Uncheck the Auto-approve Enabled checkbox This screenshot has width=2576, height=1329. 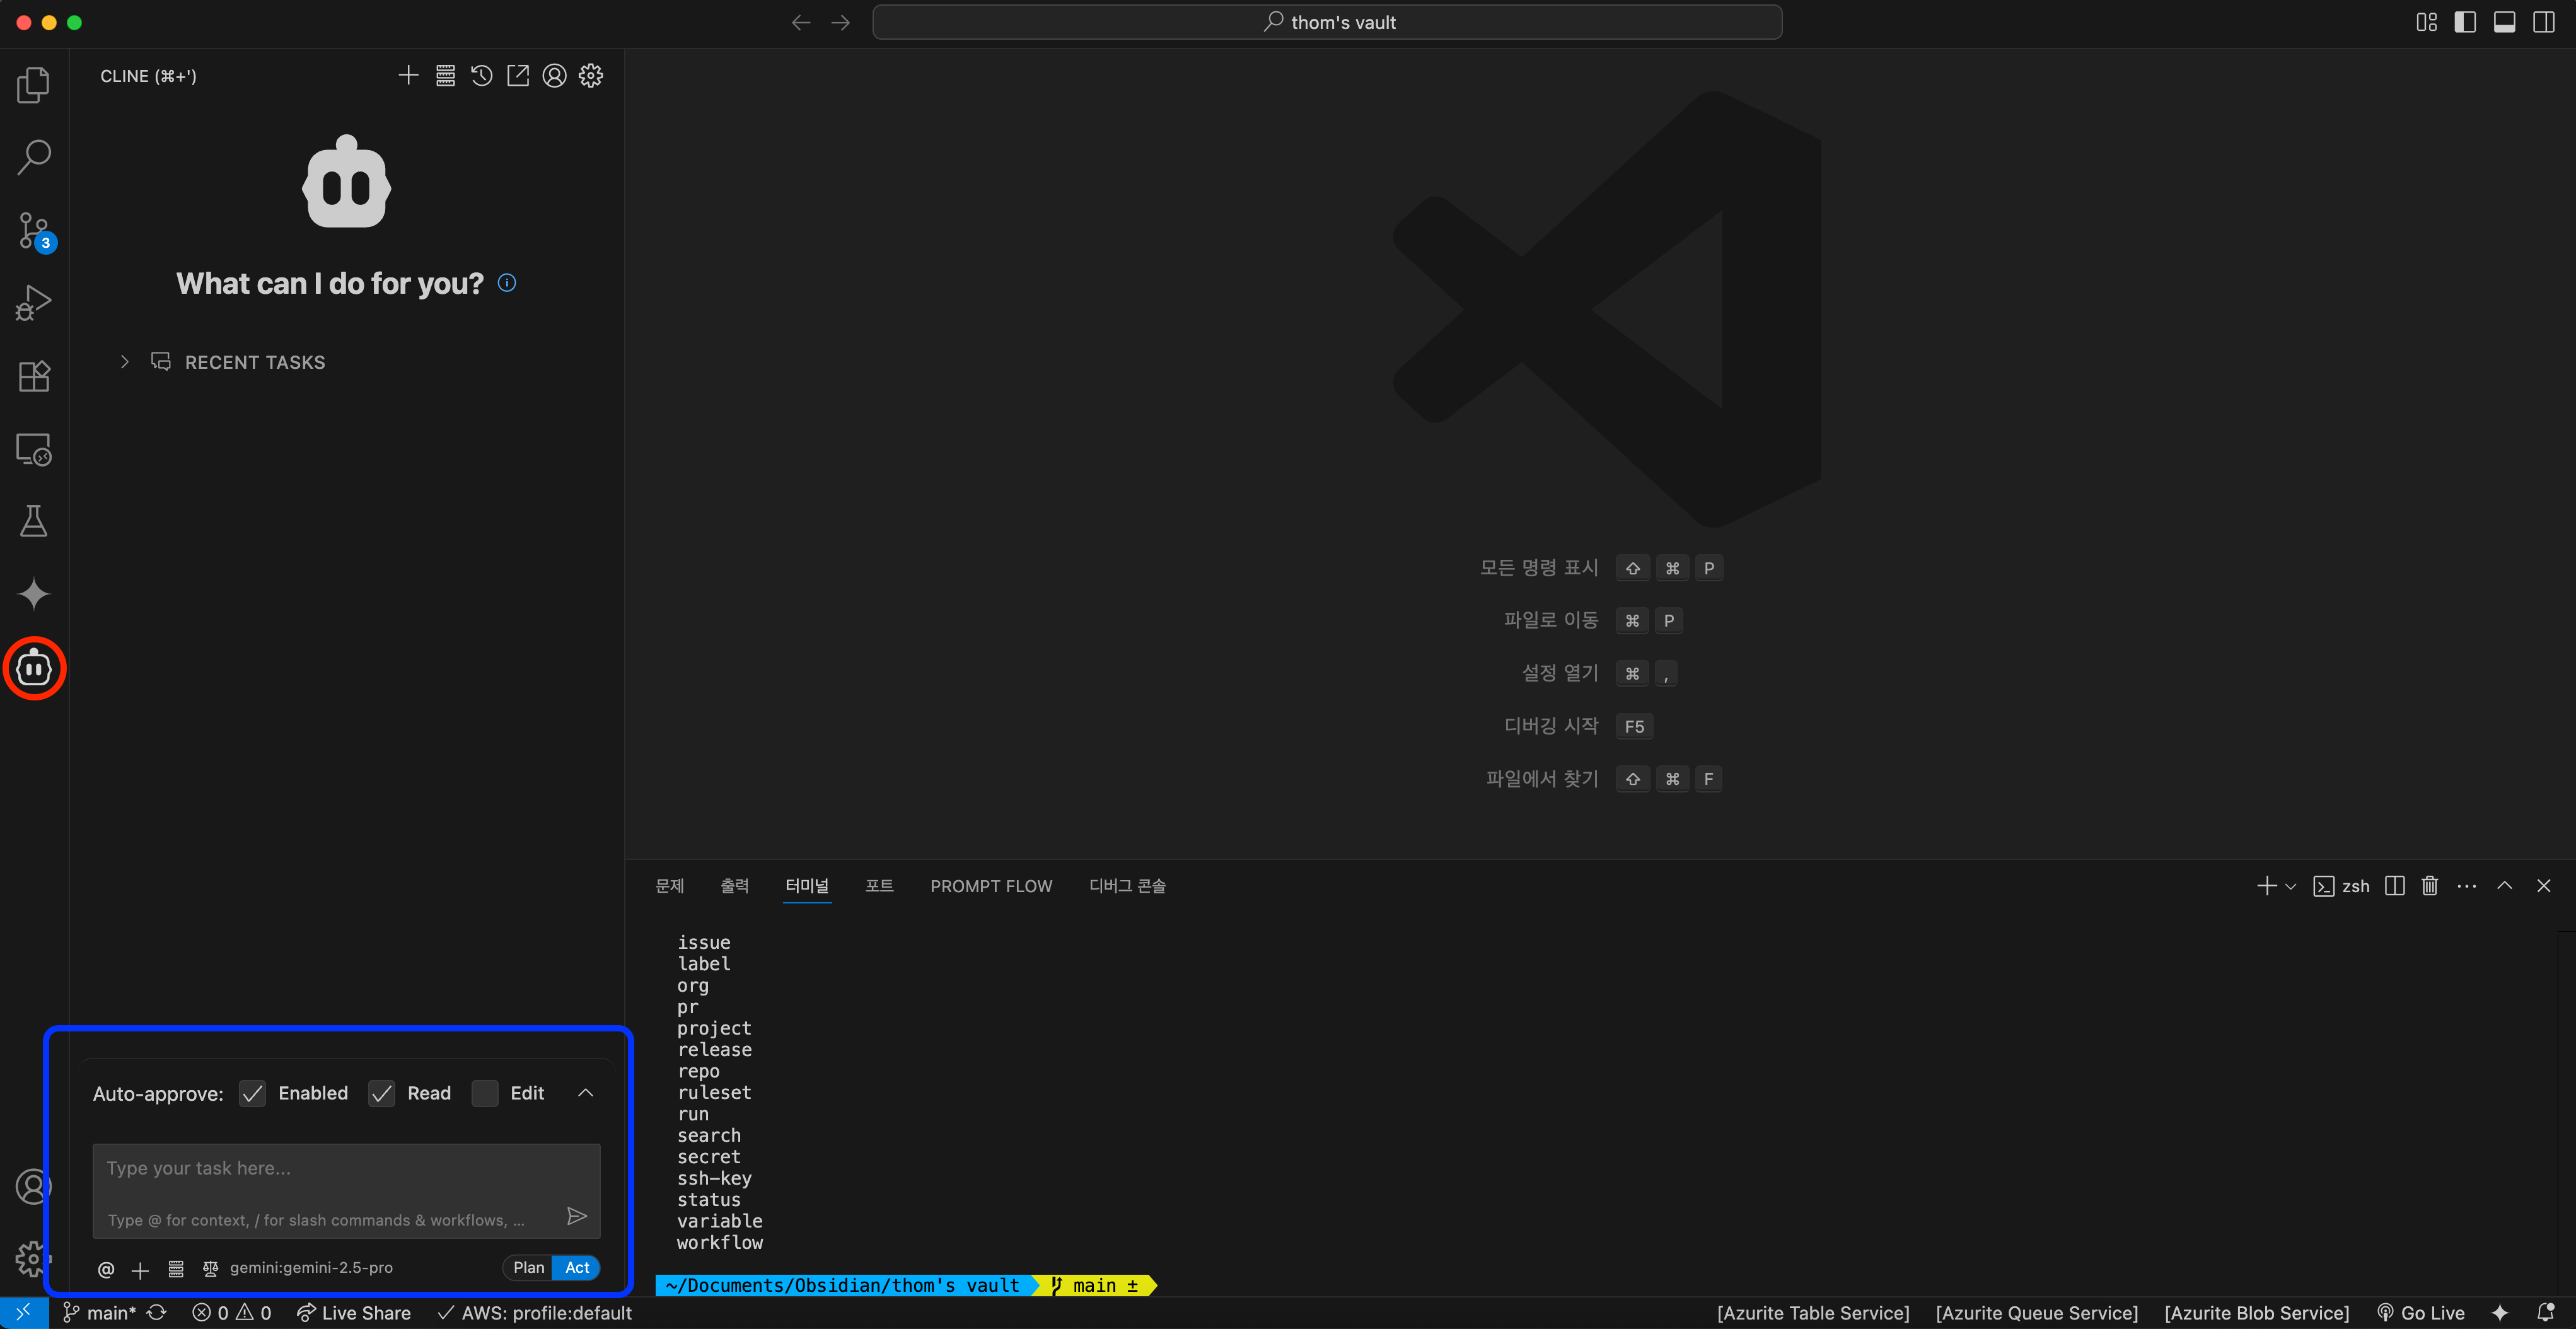click(x=253, y=1093)
